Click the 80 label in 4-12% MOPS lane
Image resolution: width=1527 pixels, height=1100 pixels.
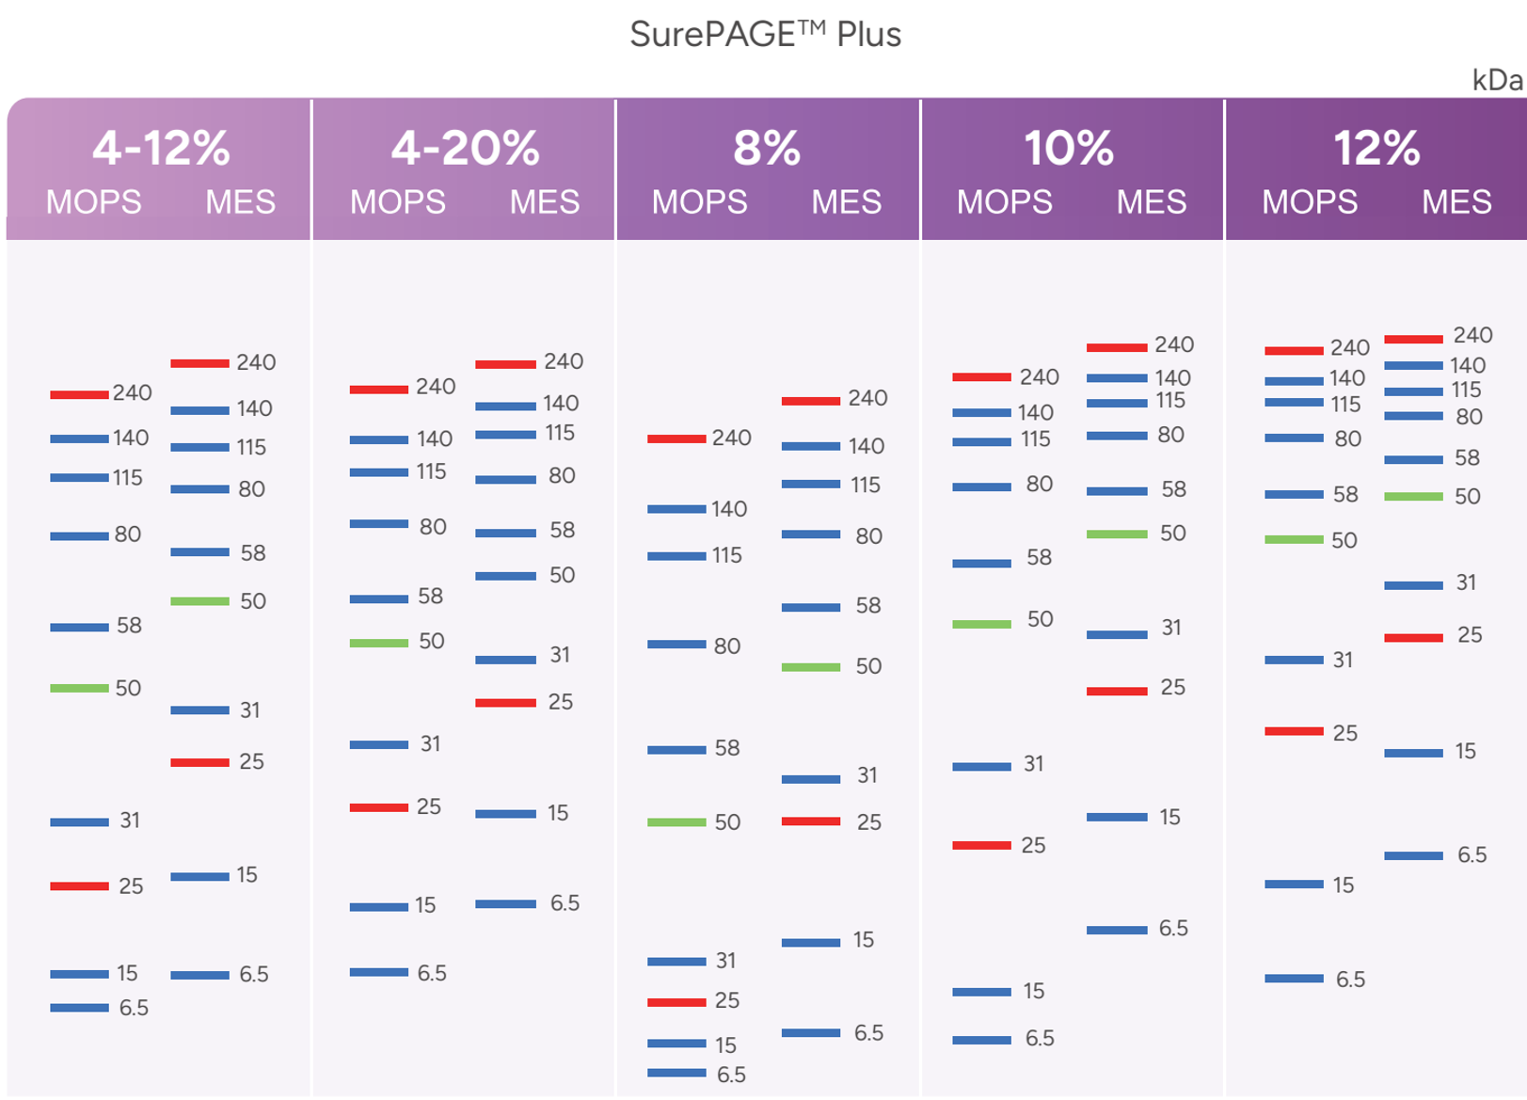pyautogui.click(x=128, y=534)
